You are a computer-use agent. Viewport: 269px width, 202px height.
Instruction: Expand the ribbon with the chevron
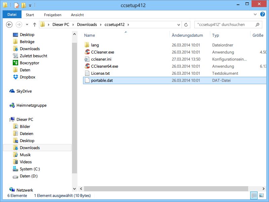pos(255,14)
